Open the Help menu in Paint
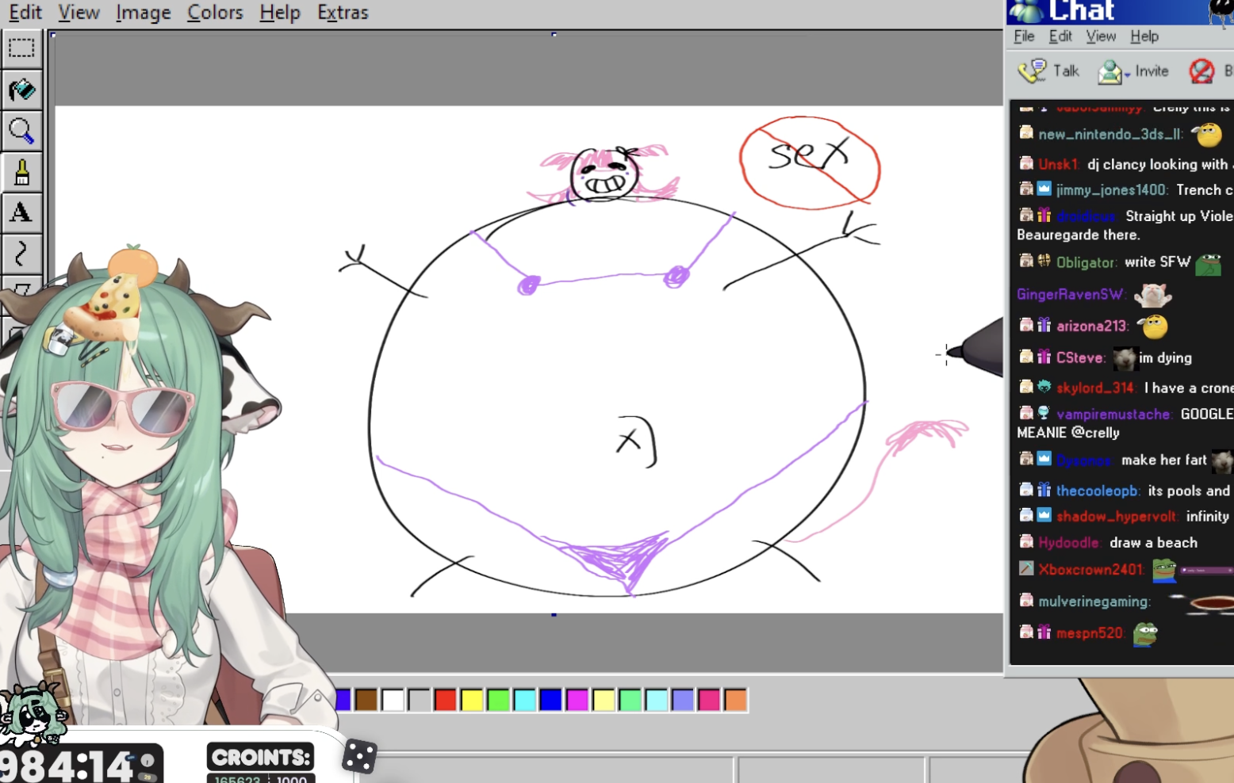Screen dimensions: 1234x783 tap(280, 13)
